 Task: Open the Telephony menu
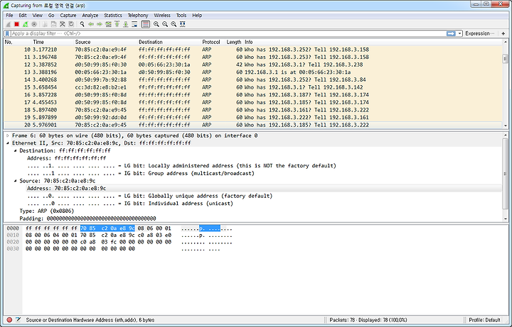[x=138, y=16]
